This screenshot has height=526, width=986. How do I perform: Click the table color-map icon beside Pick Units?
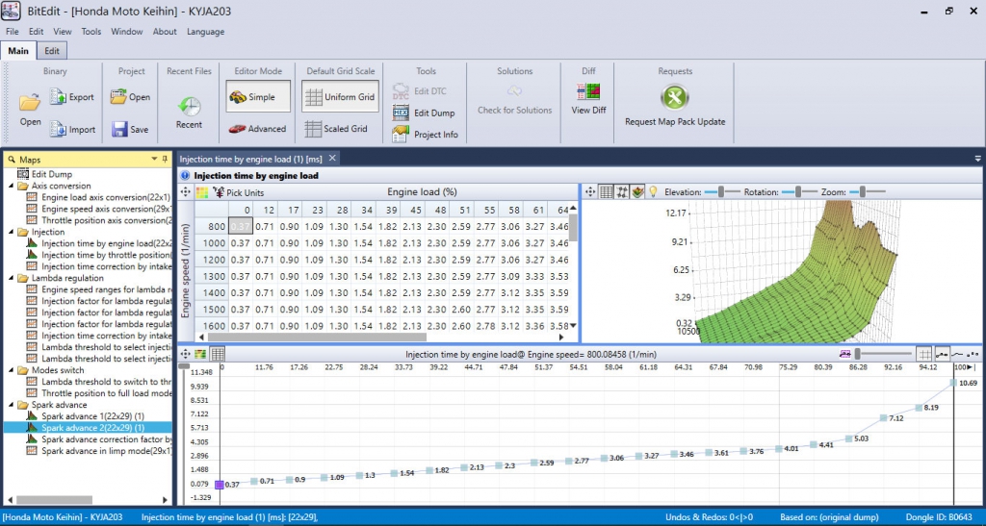click(x=202, y=192)
